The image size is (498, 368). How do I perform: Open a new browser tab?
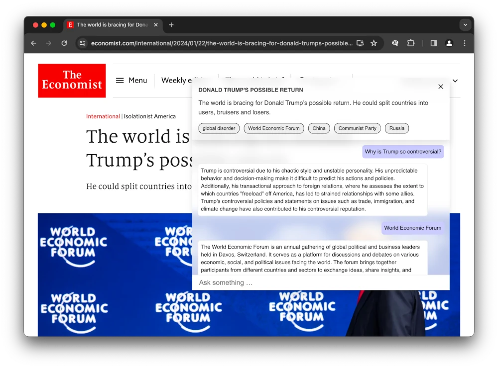click(x=171, y=25)
